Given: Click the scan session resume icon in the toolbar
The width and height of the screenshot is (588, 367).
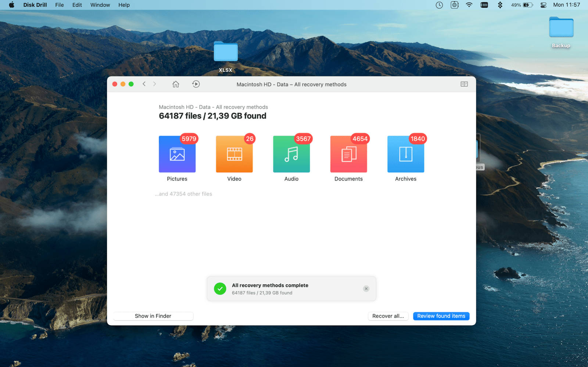Looking at the screenshot, I should pos(196,84).
